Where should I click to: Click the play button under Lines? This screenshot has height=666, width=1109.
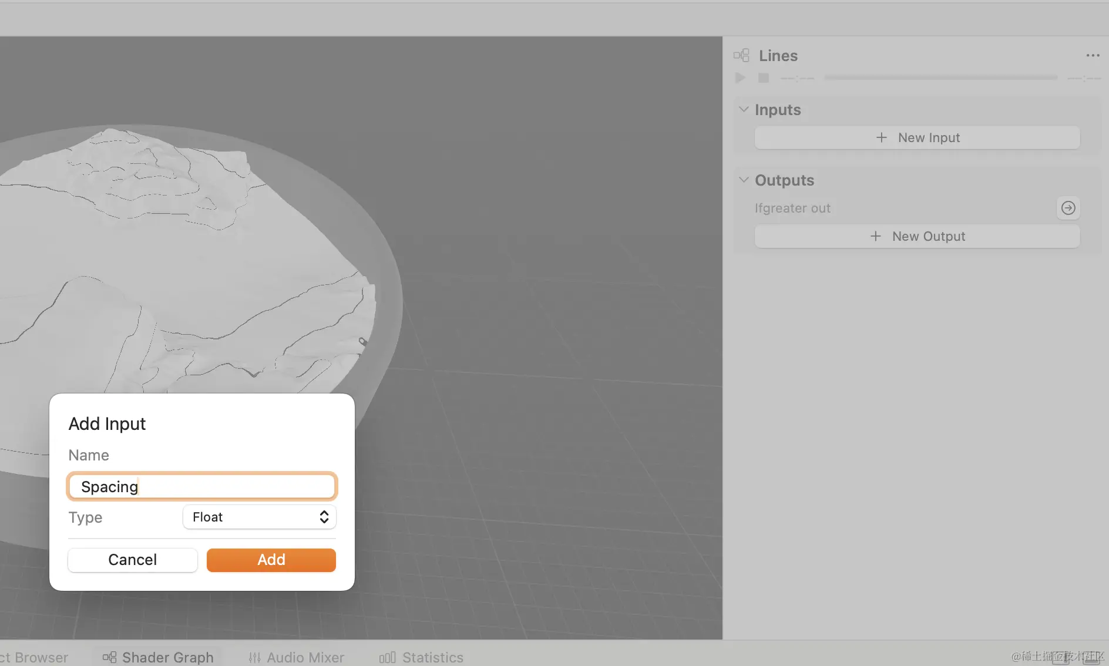pyautogui.click(x=740, y=78)
